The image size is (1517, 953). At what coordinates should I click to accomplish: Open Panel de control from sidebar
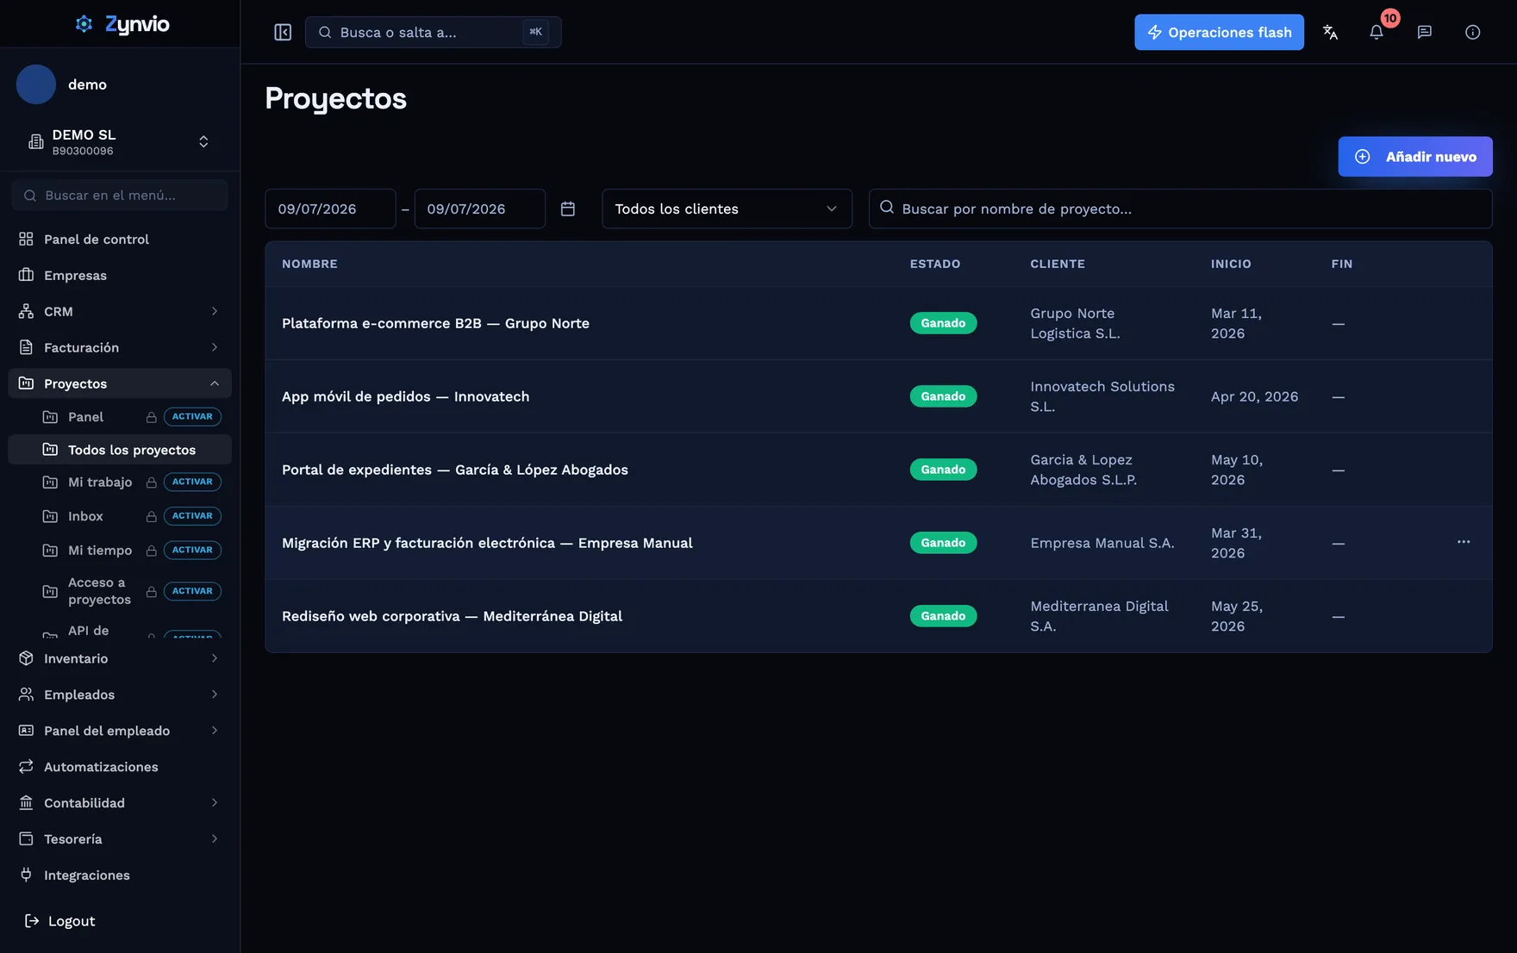click(120, 239)
